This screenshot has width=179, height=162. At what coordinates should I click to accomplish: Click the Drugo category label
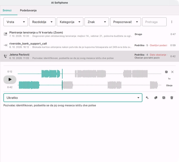138,34
